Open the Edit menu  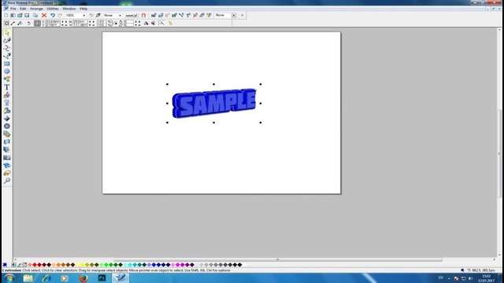coord(23,9)
